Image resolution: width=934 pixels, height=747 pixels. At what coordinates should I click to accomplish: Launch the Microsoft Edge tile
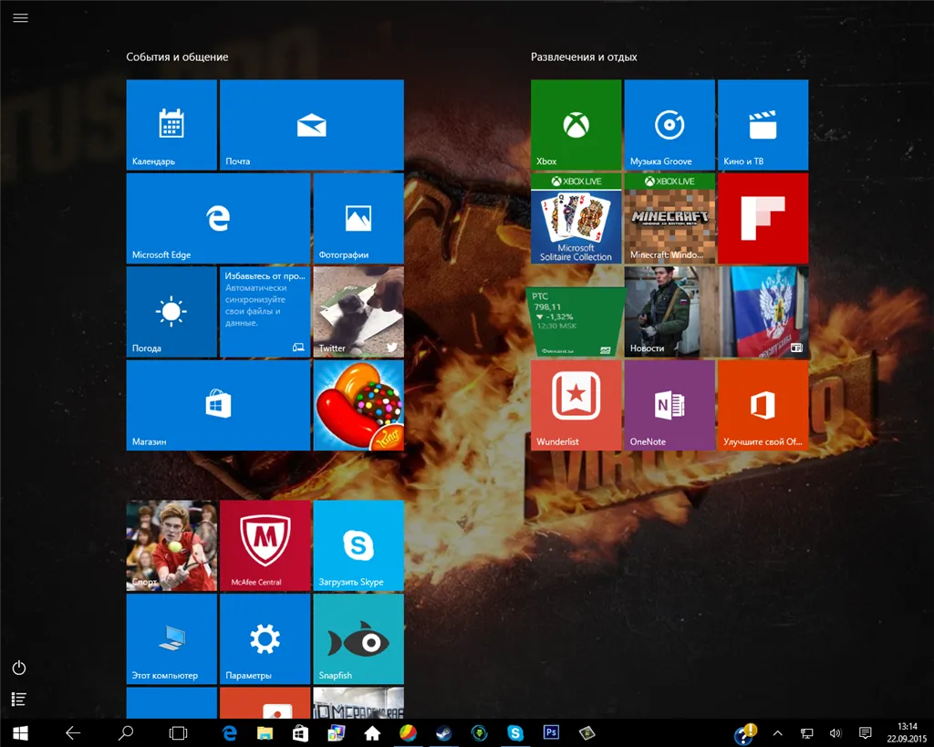[218, 219]
